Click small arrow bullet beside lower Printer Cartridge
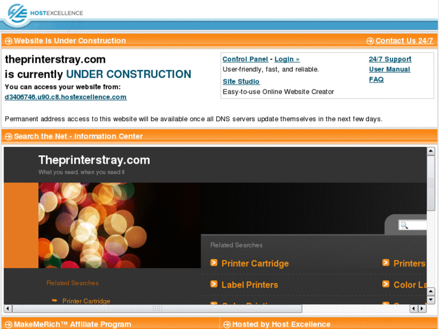Screen dimensions: 439x329 tap(54, 301)
